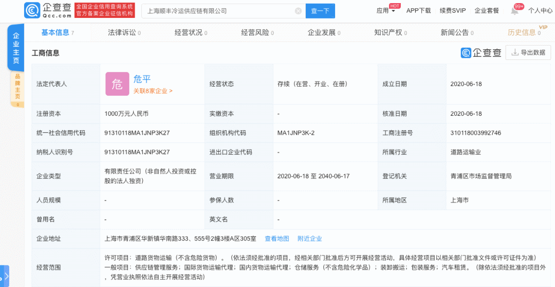Select the 基本信息 tab
The height and width of the screenshot is (287, 555).
(x=58, y=32)
